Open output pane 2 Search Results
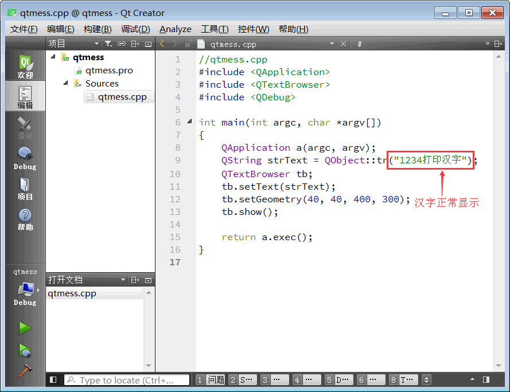Screen dimensions: 510x392 [x=243, y=379]
